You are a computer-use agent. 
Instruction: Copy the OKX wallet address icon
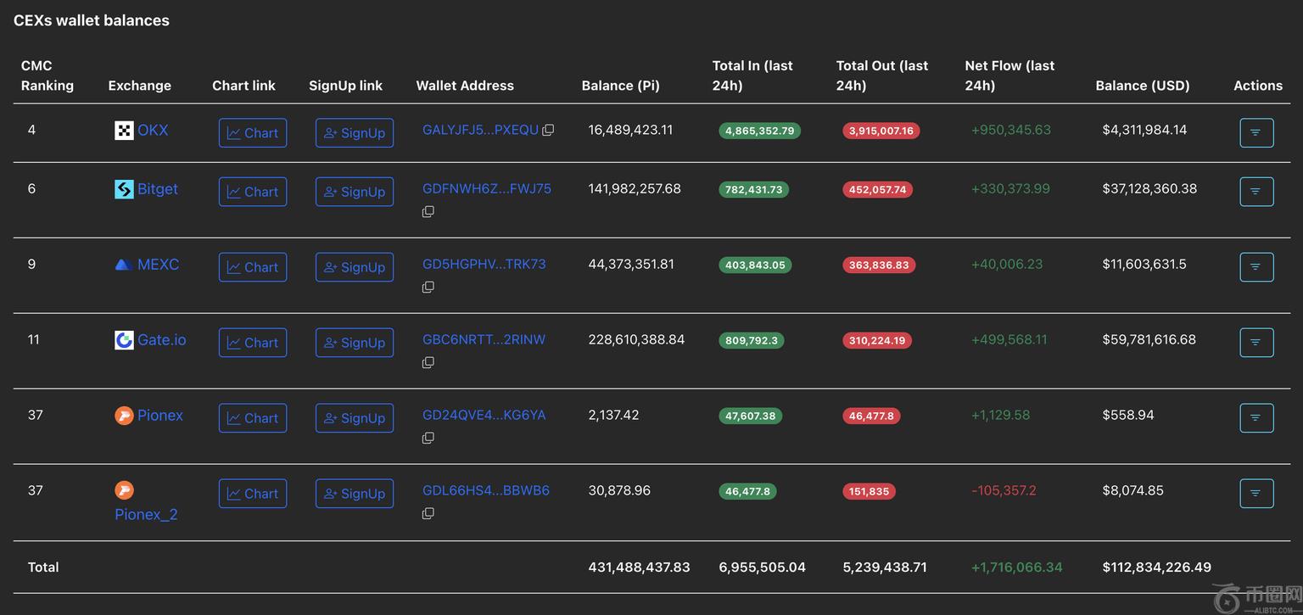548,131
